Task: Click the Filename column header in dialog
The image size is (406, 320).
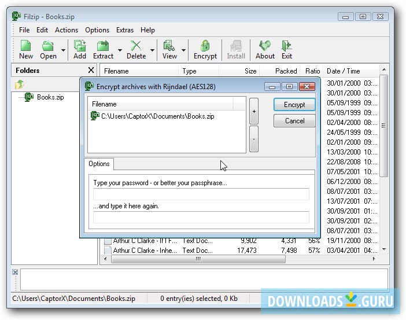Action: (161, 104)
